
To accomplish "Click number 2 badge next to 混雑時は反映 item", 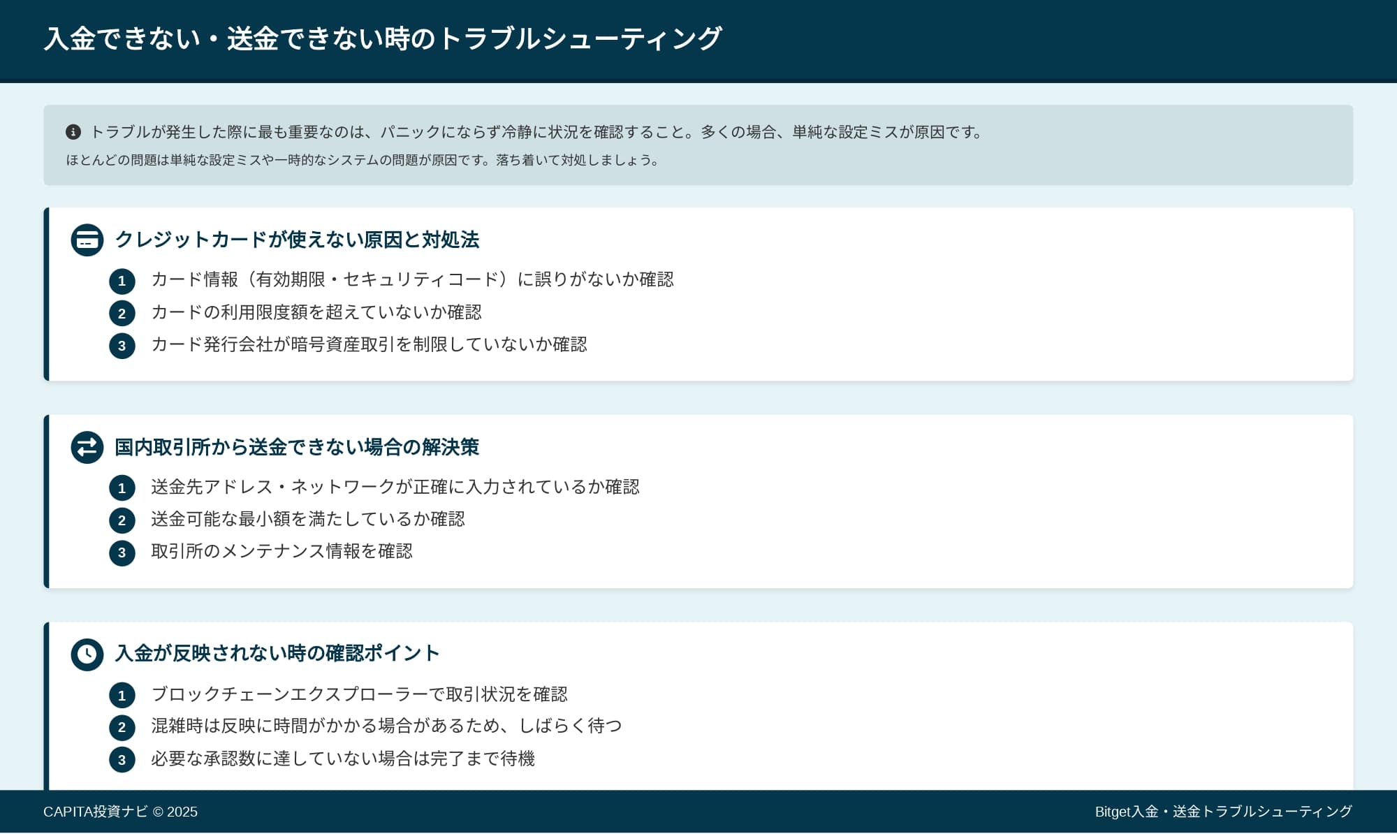I will [x=122, y=728].
